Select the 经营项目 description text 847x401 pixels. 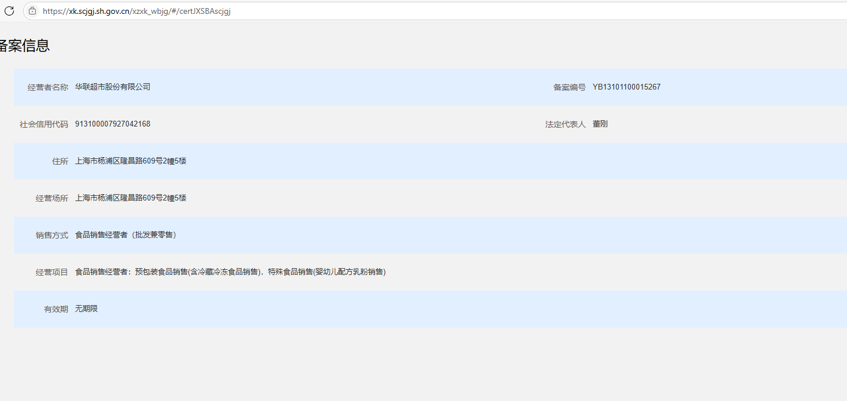click(x=231, y=272)
